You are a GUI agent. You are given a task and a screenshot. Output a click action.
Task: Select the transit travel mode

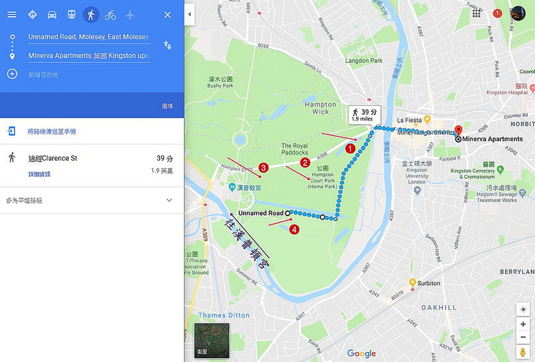(x=72, y=15)
